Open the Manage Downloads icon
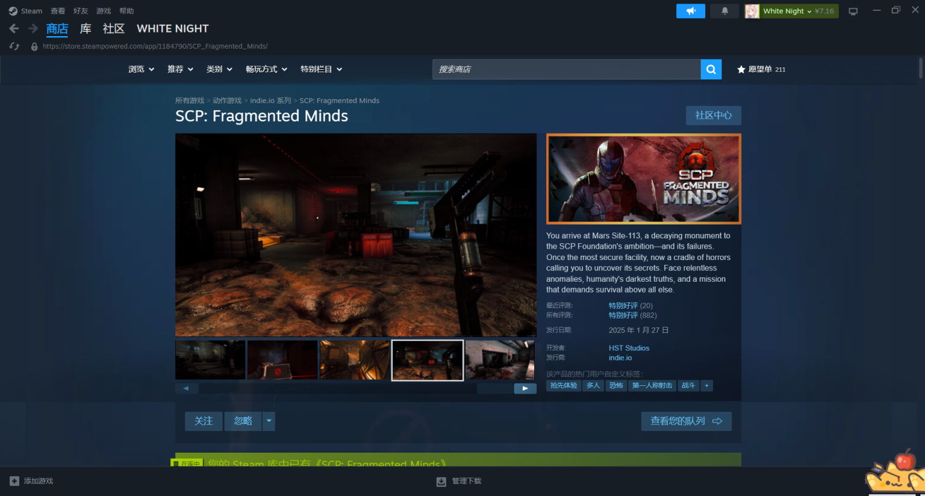 click(x=441, y=481)
